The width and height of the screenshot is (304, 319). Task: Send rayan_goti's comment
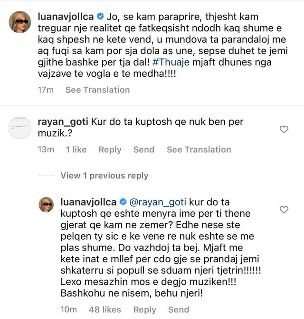point(143,150)
